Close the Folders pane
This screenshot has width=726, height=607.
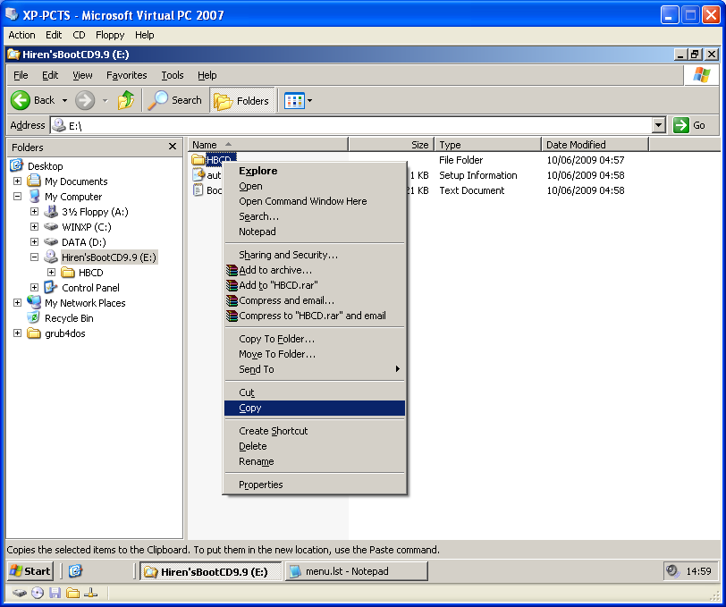[173, 147]
